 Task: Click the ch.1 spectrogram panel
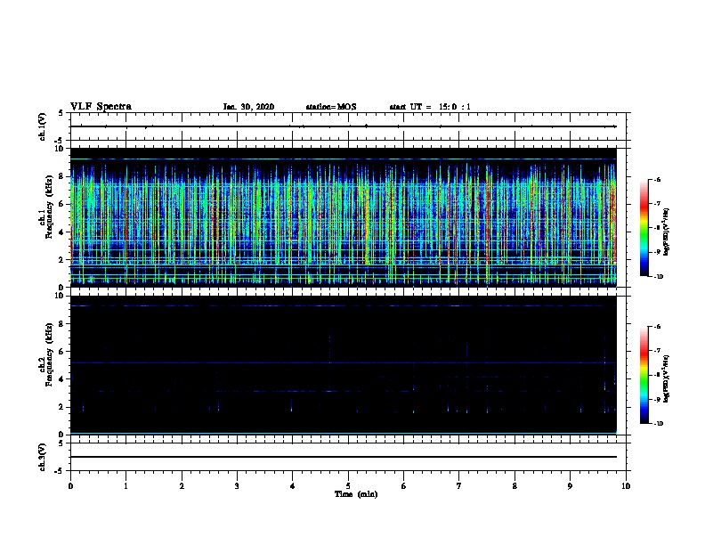point(344,217)
